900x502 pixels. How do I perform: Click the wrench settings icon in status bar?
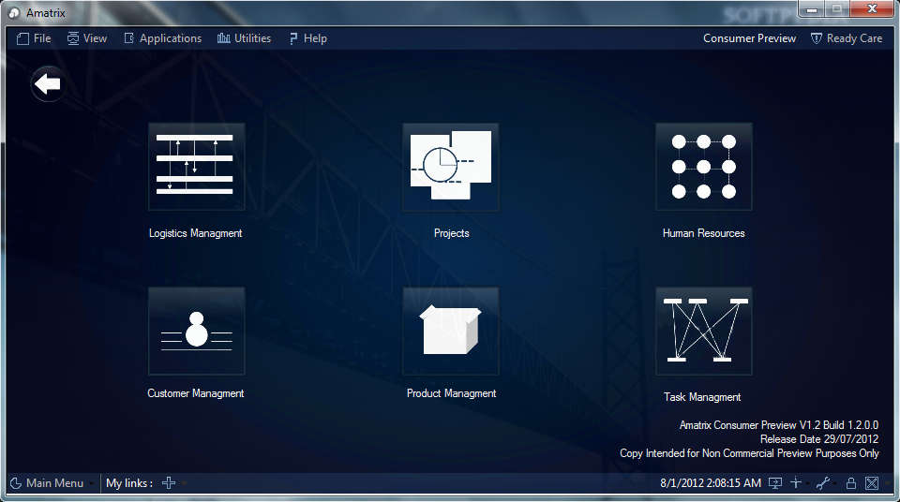tap(823, 483)
